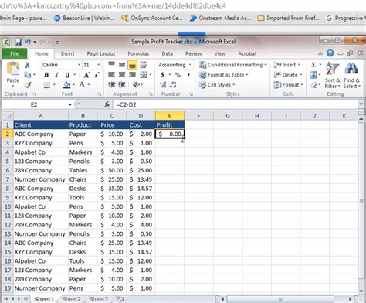366x303 pixels.
Task: Open the Font Color dropdown arrow
Action: pos(89,84)
